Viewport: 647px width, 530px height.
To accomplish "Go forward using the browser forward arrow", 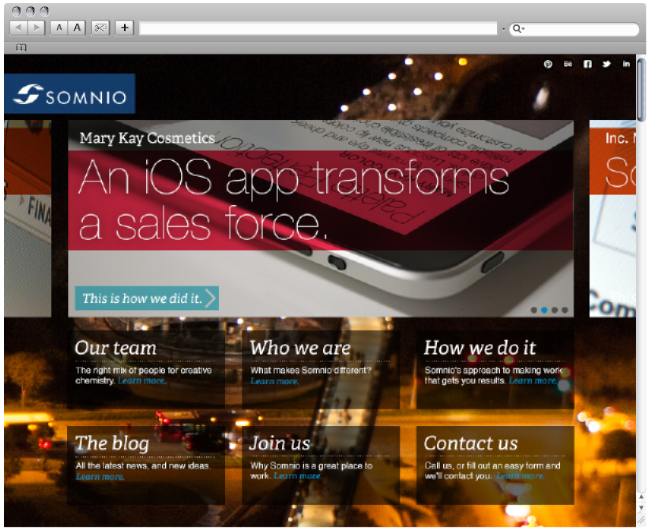I will [x=36, y=28].
